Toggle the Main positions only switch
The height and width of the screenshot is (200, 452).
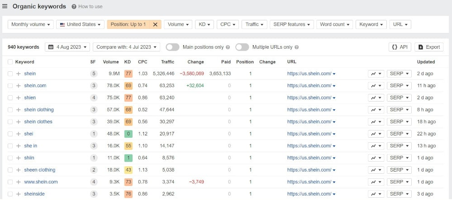172,47
